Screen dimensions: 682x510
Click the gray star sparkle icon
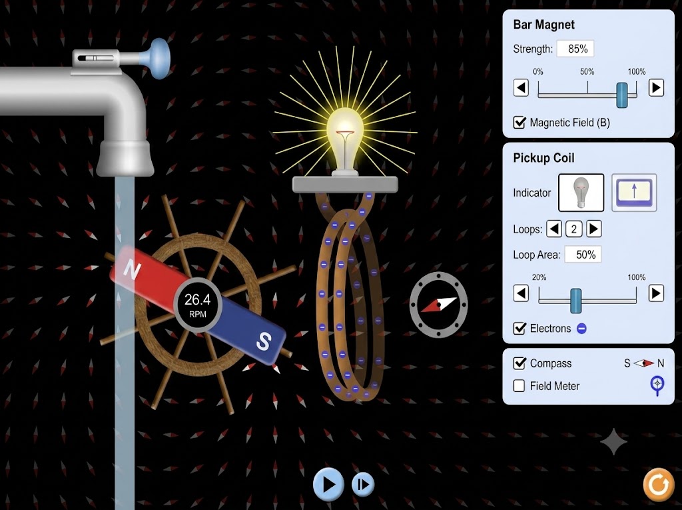613,441
